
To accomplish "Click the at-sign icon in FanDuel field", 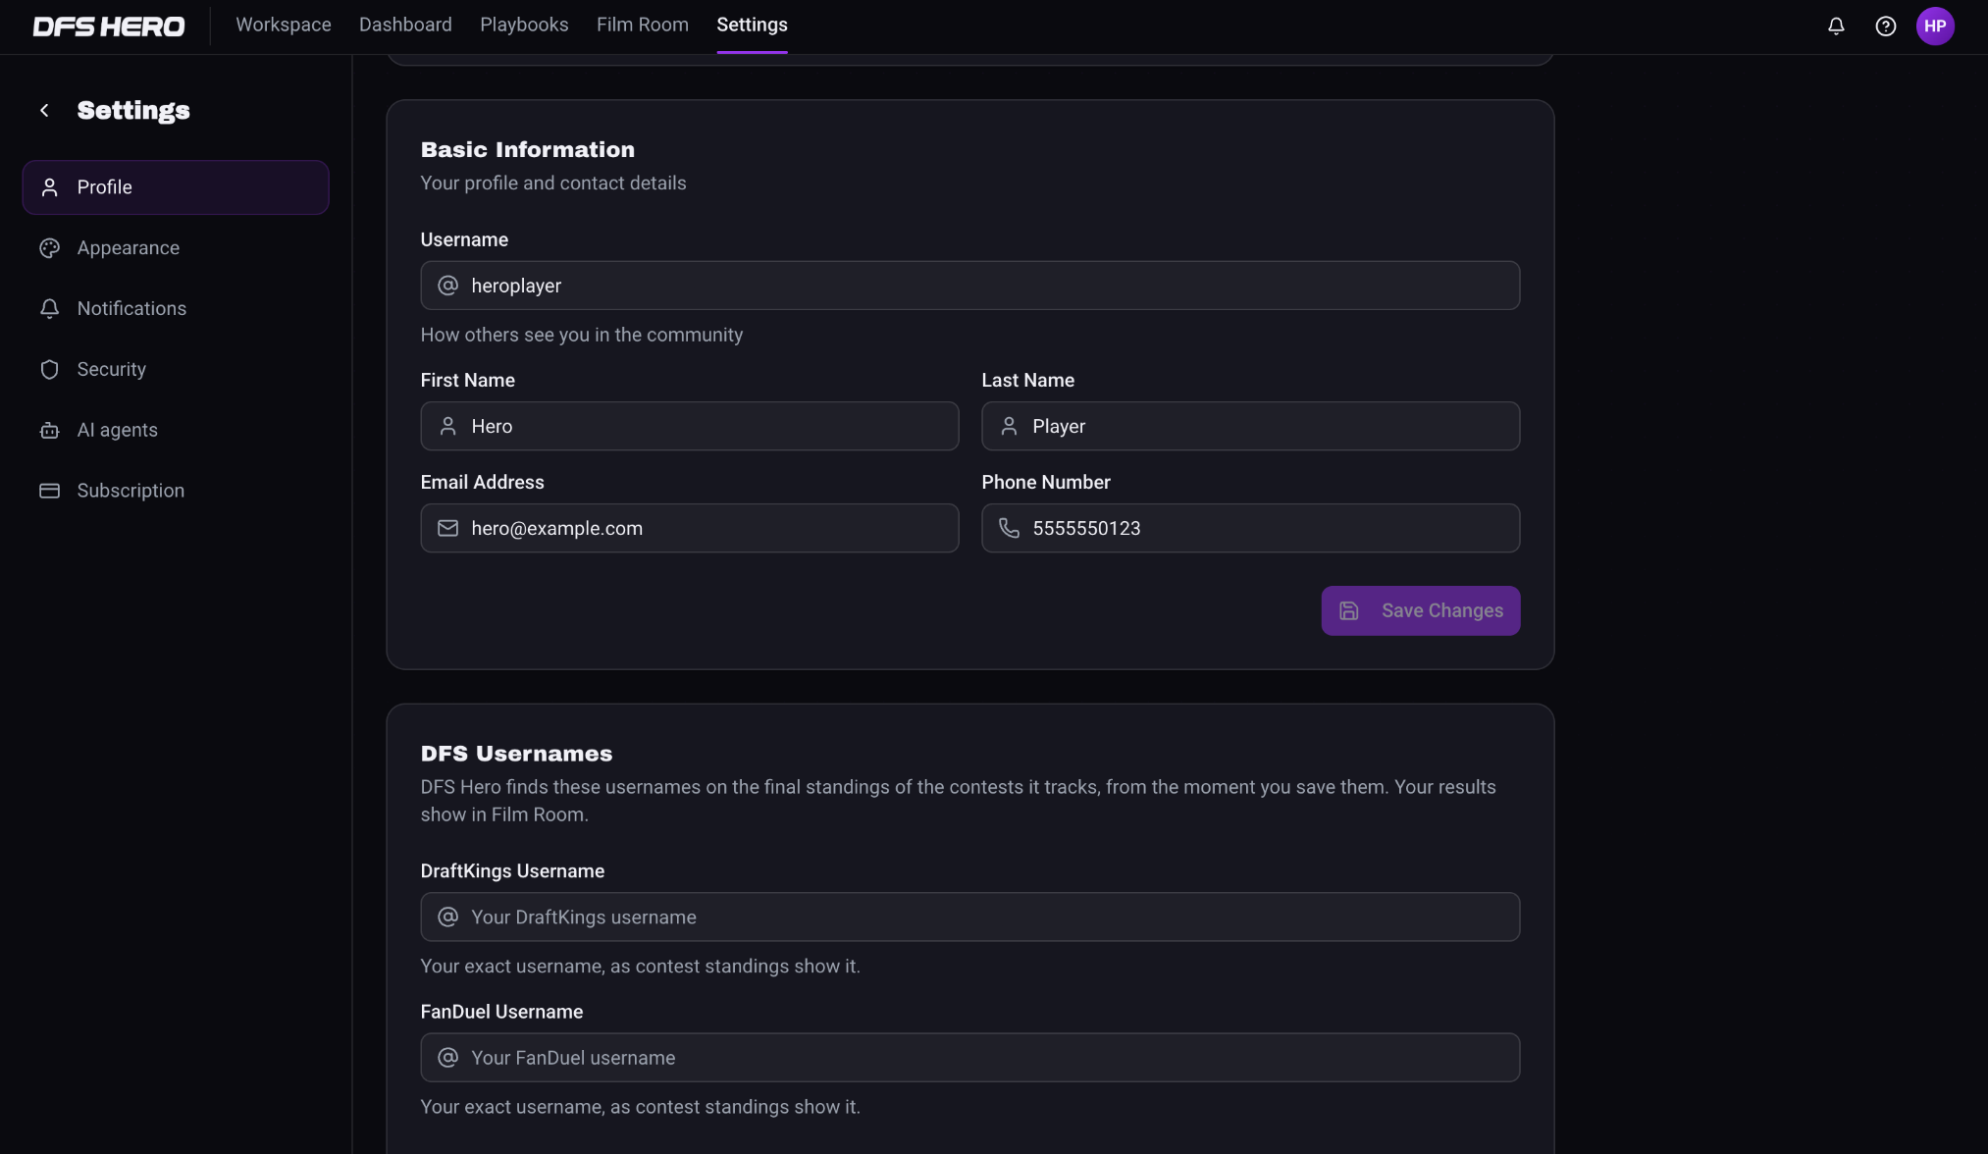I will (x=447, y=1057).
